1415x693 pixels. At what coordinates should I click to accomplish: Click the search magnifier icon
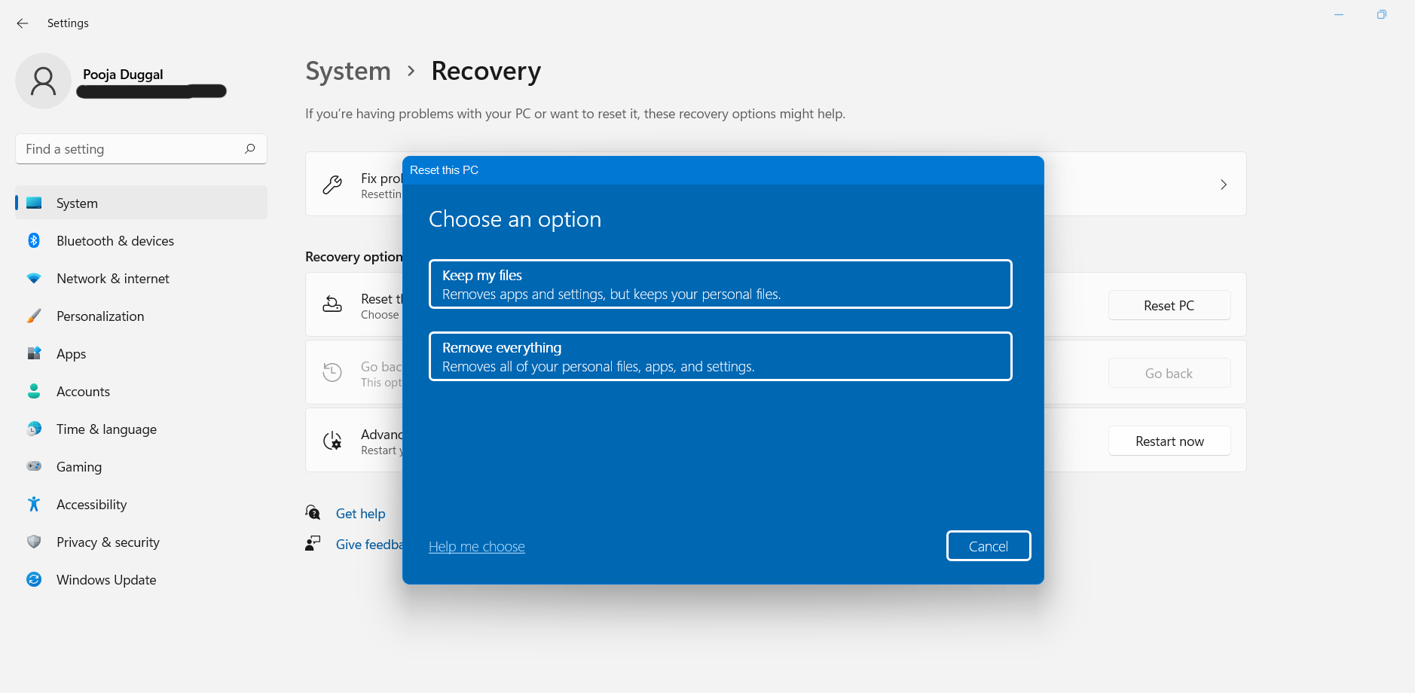[250, 148]
